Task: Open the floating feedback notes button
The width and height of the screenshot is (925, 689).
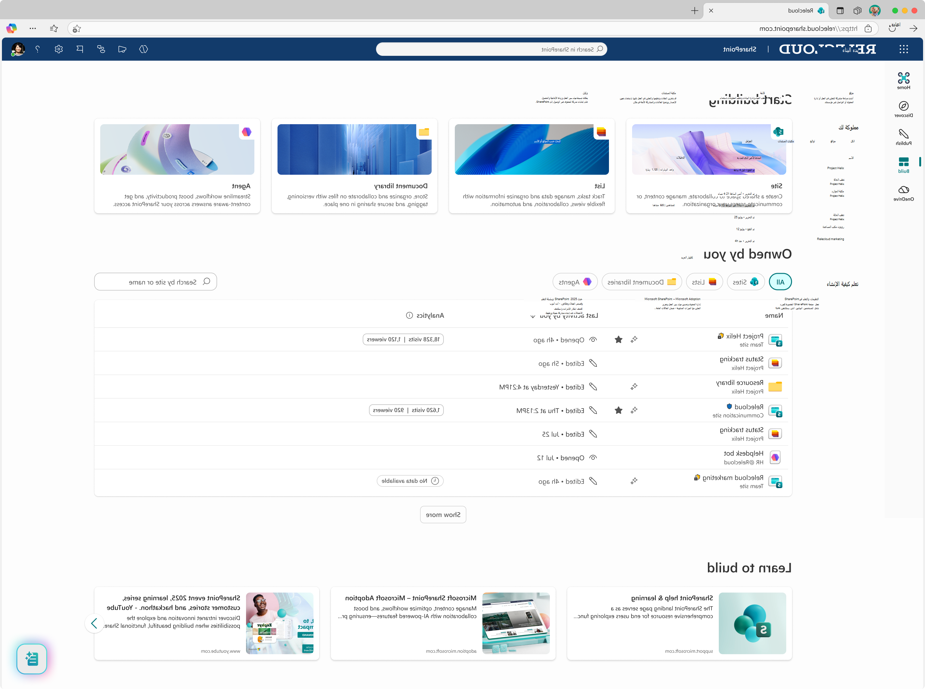Action: tap(32, 659)
